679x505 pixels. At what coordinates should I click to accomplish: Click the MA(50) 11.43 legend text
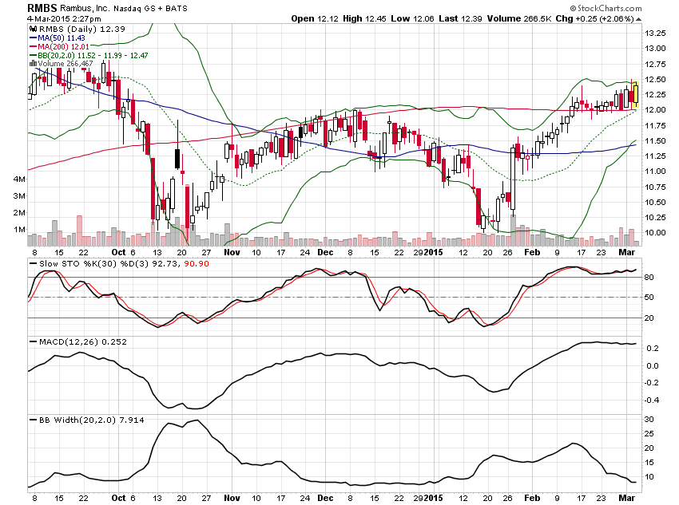[x=61, y=38]
